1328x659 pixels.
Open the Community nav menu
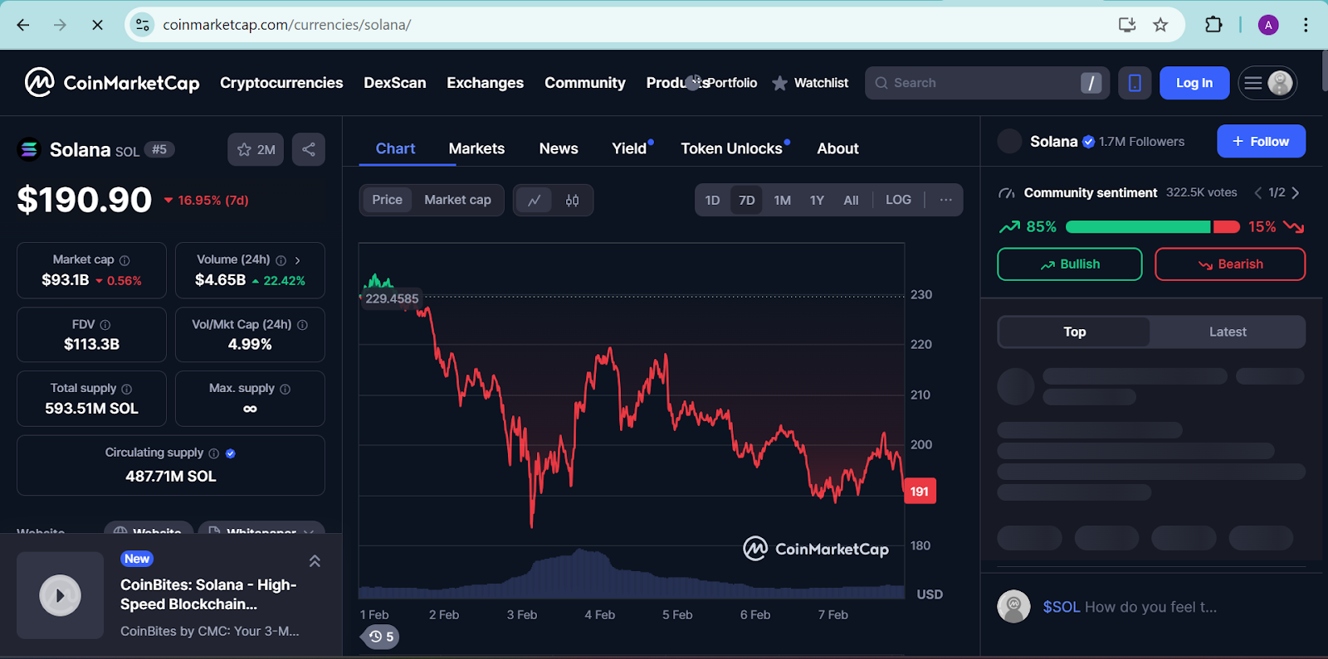click(x=585, y=83)
